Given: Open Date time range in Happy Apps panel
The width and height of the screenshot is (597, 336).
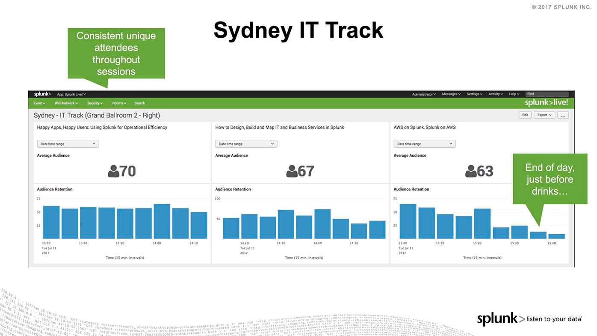Looking at the screenshot, I should (68, 144).
